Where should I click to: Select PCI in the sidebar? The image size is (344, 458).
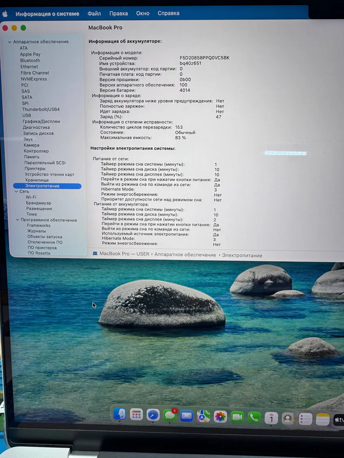tap(25, 85)
